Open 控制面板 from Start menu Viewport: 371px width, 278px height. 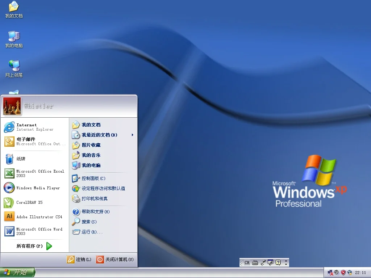91,178
